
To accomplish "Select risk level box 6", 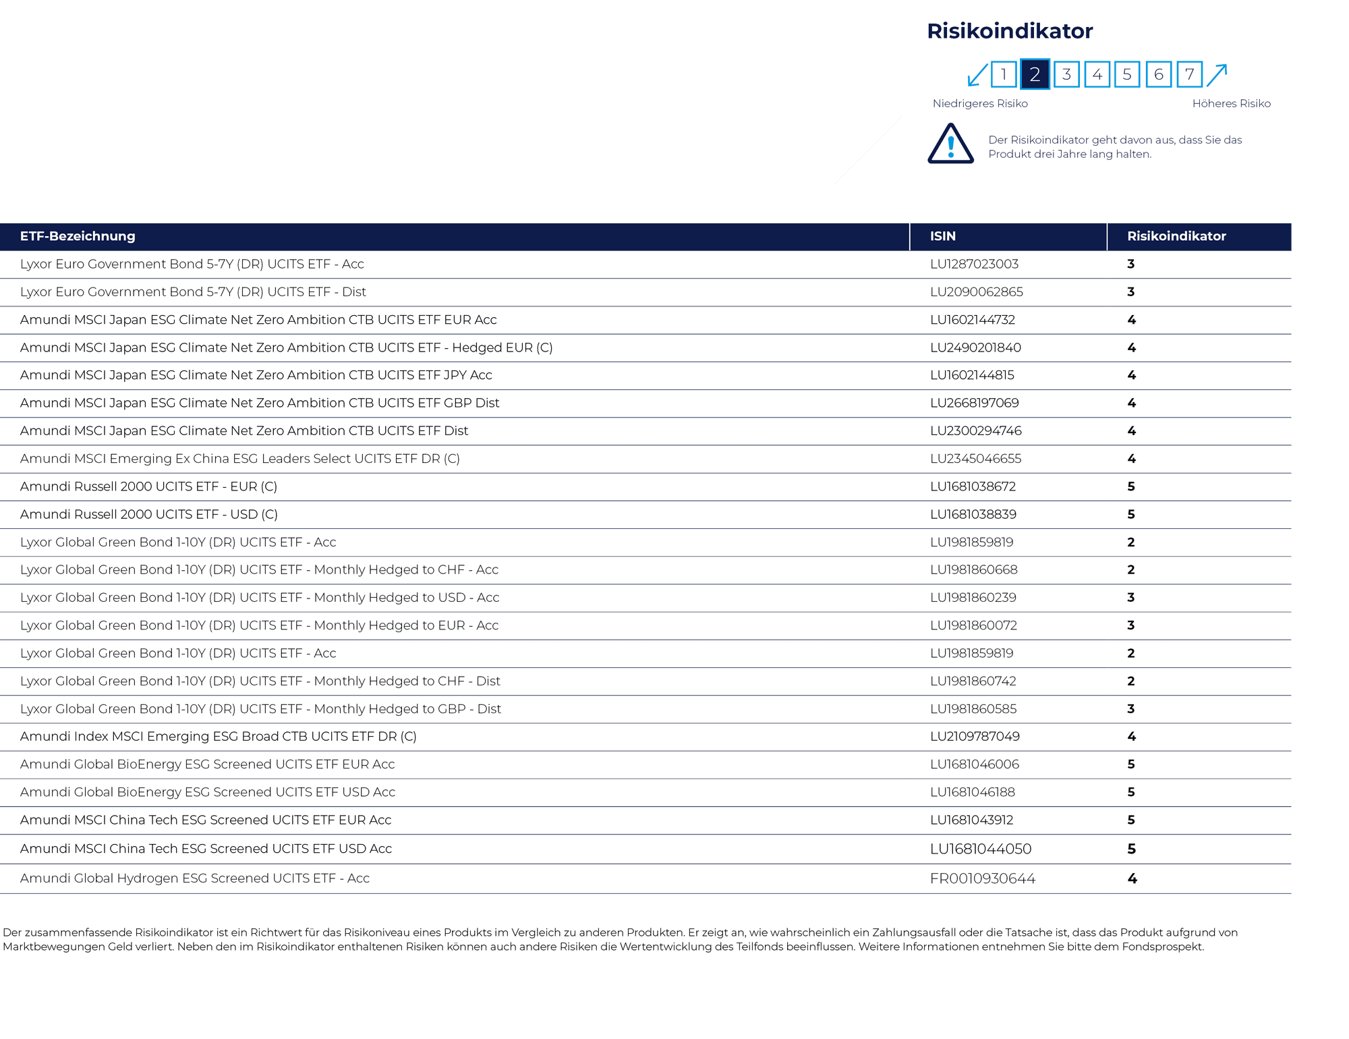I will coord(1159,74).
